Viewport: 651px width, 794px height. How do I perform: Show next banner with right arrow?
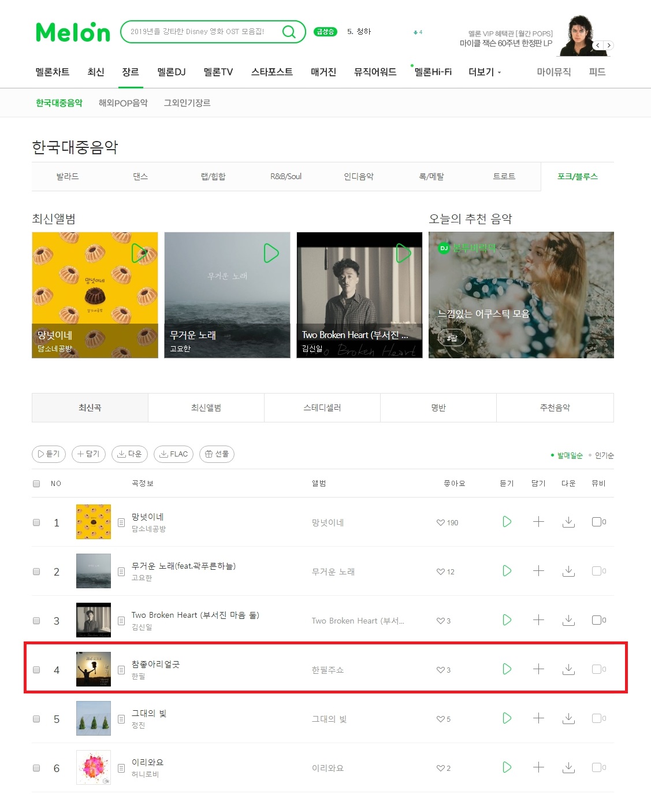tap(608, 45)
